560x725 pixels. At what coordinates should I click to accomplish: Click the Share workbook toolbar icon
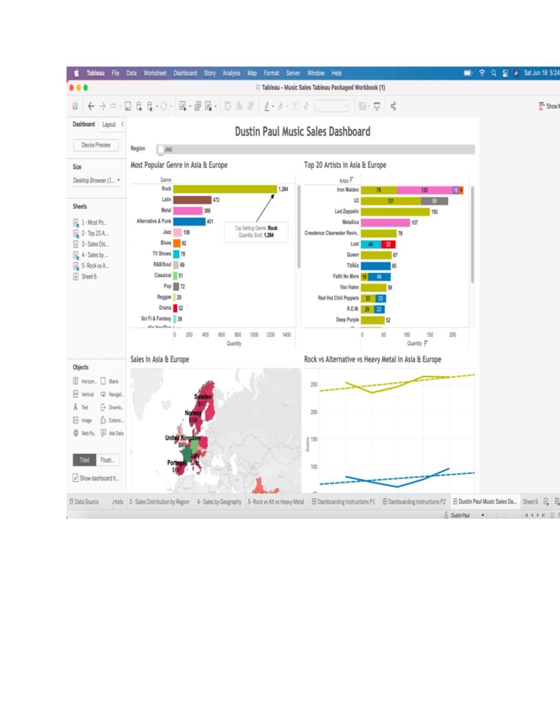[392, 106]
